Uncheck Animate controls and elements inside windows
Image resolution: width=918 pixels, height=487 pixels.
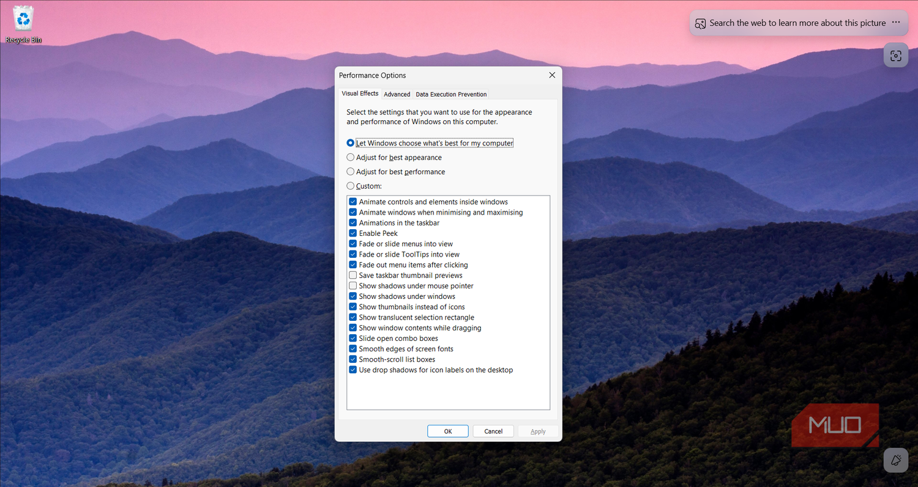[353, 202]
